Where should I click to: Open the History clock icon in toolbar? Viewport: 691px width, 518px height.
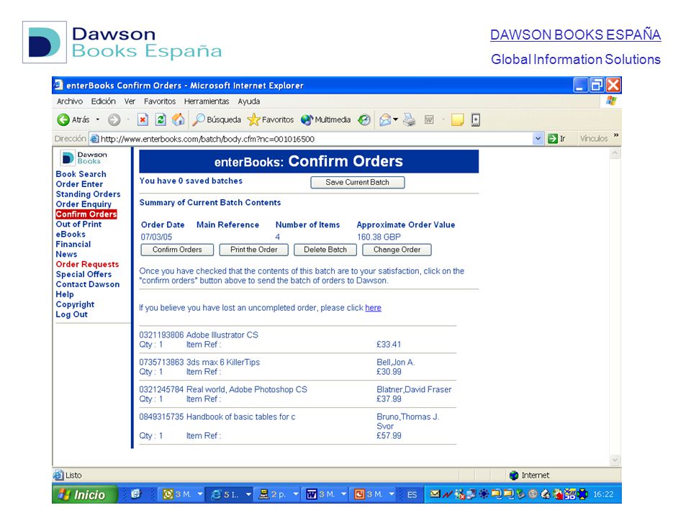coord(364,119)
